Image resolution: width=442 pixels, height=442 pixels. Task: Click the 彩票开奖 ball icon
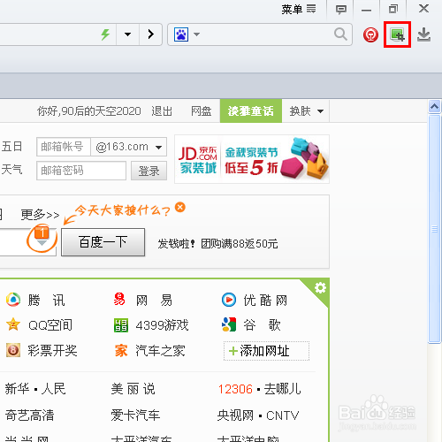coord(13,350)
